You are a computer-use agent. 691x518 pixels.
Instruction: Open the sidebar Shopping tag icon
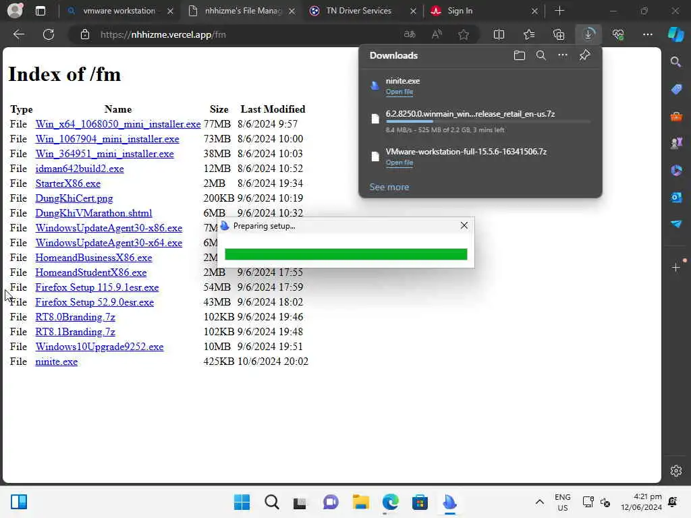tap(676, 89)
